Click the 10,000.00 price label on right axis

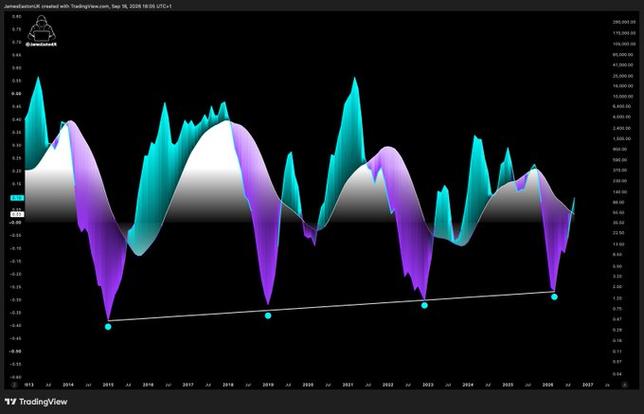coord(623,97)
